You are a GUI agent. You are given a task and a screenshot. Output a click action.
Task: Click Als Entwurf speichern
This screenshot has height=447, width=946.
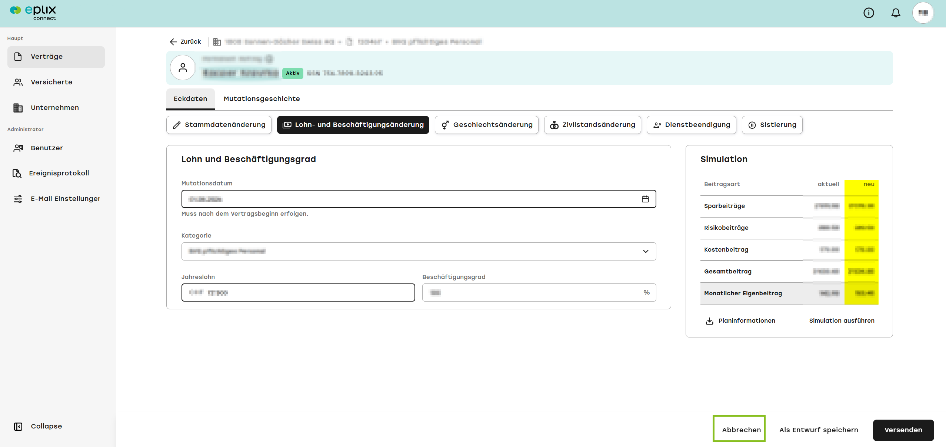(x=819, y=430)
